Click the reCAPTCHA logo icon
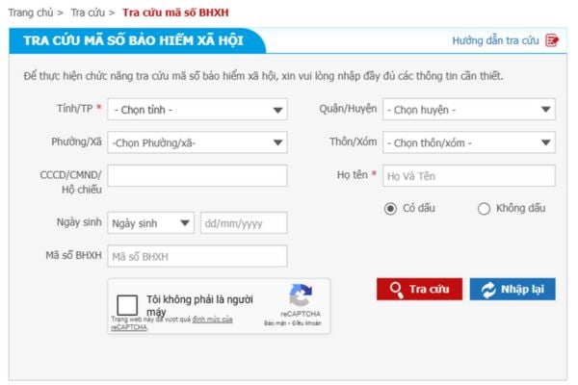This screenshot has height=385, width=578. pos(301,295)
